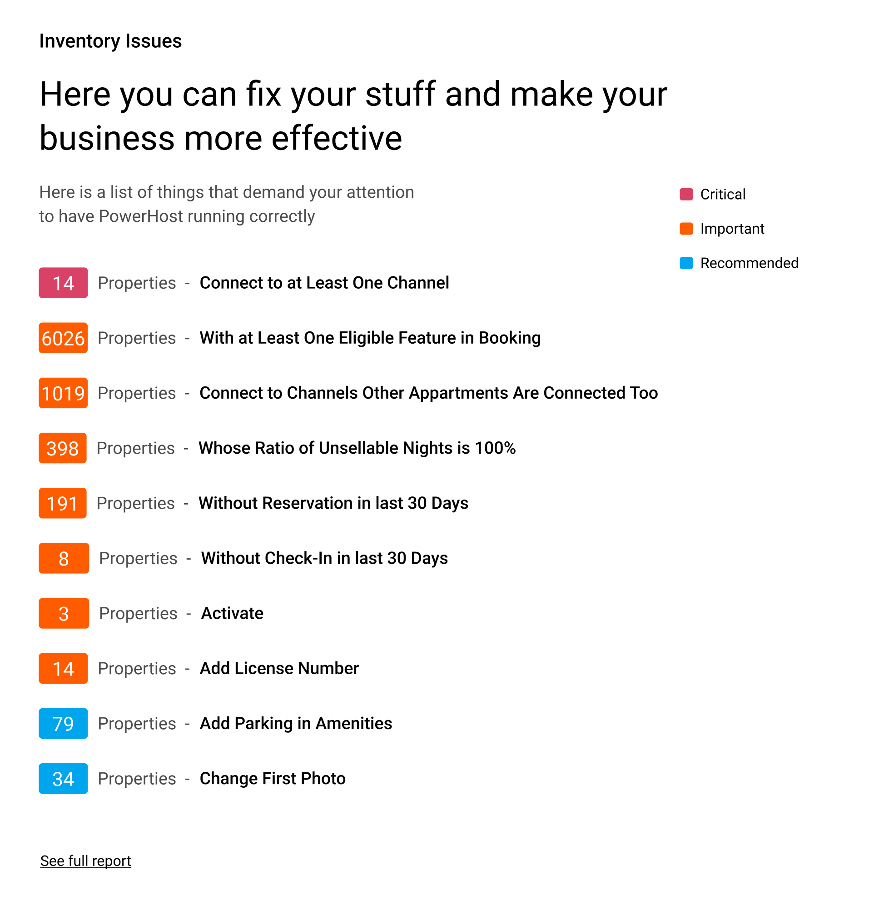Open Change First Photo issue
This screenshot has width=869, height=916.
pos(273,778)
